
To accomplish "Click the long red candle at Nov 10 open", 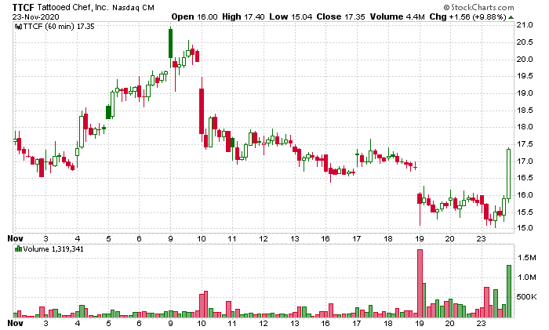I will [202, 111].
